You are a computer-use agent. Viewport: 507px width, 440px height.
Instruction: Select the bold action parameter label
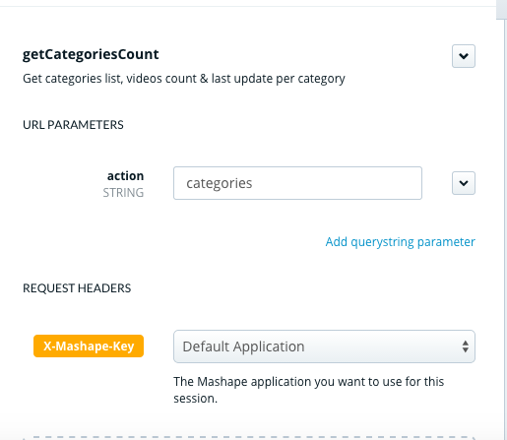click(125, 176)
